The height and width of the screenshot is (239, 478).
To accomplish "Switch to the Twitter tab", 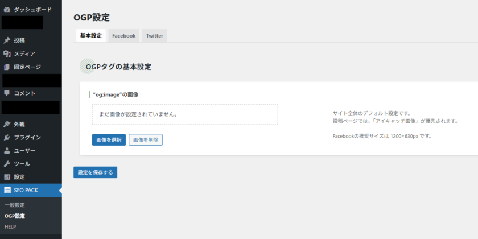I will click(x=154, y=36).
